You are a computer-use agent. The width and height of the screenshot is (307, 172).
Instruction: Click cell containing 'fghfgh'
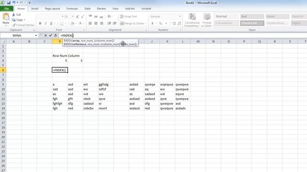(x=59, y=104)
